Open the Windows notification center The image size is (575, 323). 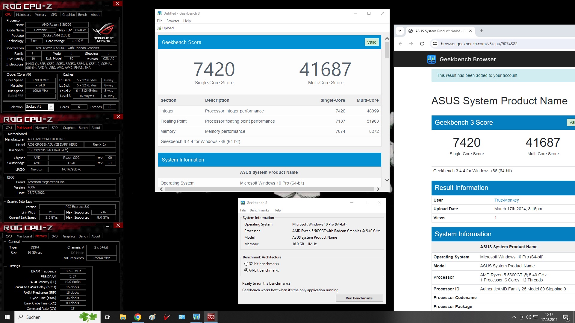pos(566,317)
